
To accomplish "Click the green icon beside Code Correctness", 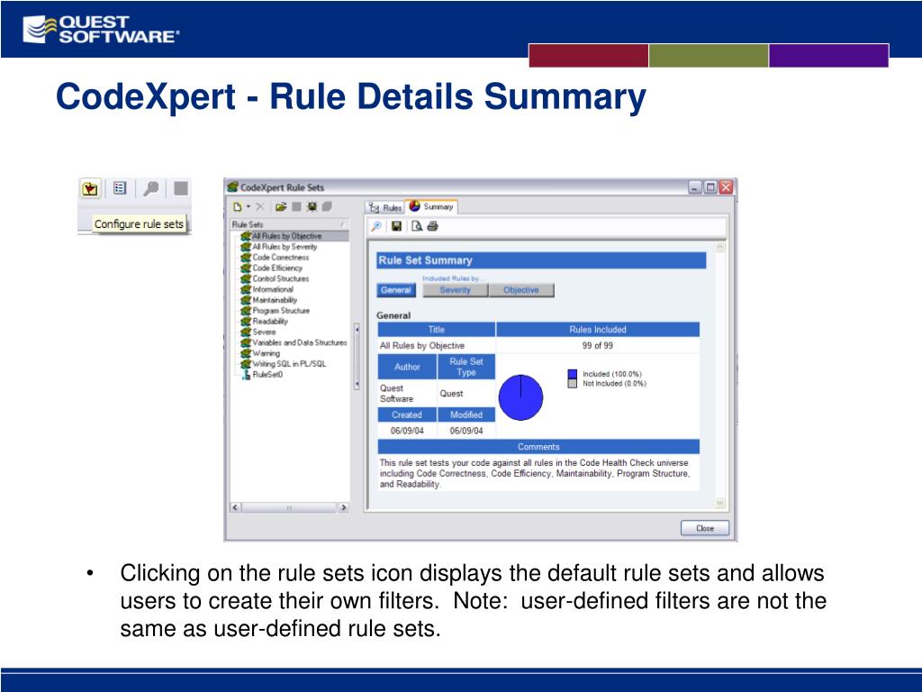I will 246,257.
